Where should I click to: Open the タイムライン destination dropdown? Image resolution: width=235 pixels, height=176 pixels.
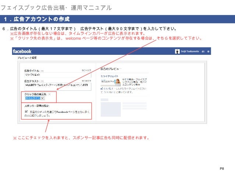pos(35,98)
